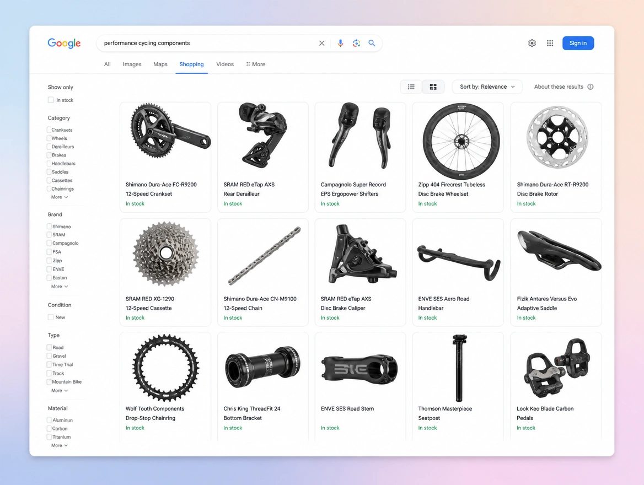Expand More under Material filters
644x485 pixels.
coord(60,445)
